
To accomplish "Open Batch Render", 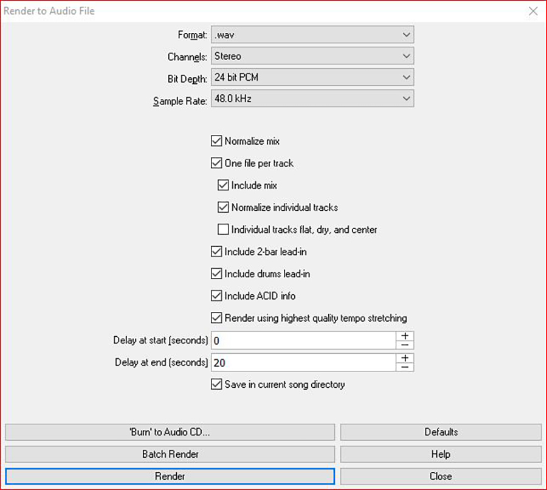I will point(170,454).
